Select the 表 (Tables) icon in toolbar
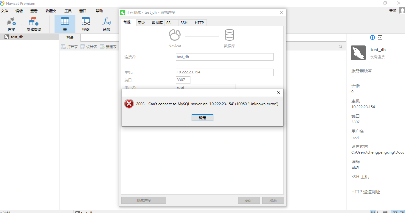 65,24
